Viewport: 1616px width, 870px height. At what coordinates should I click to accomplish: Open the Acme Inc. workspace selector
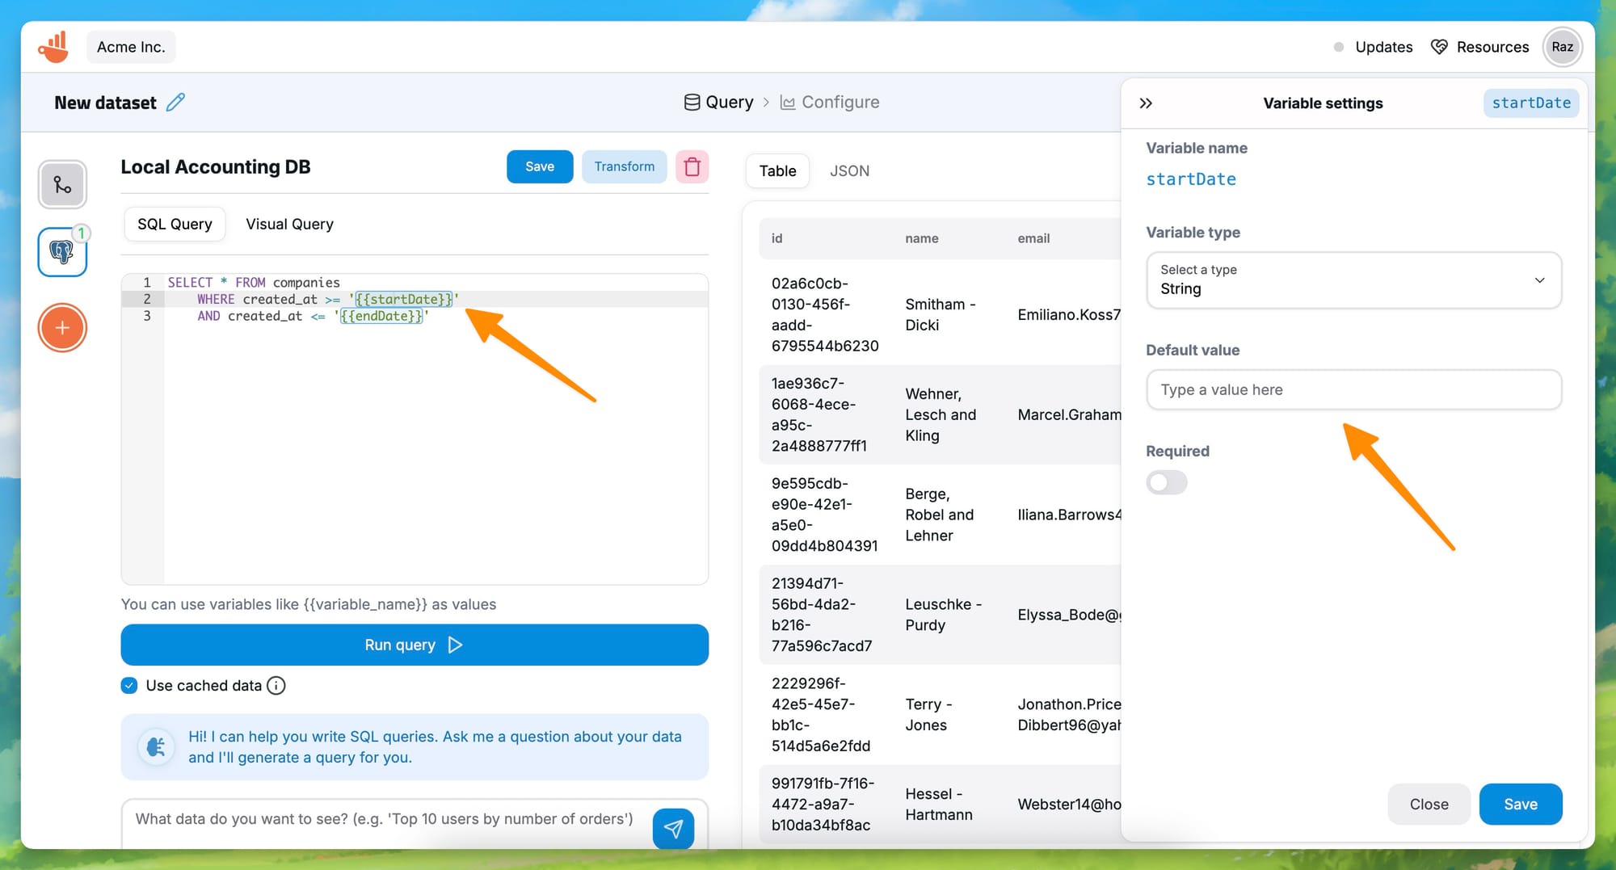click(x=131, y=47)
